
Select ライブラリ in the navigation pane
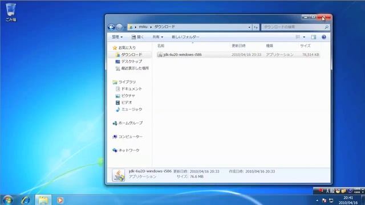coord(124,82)
